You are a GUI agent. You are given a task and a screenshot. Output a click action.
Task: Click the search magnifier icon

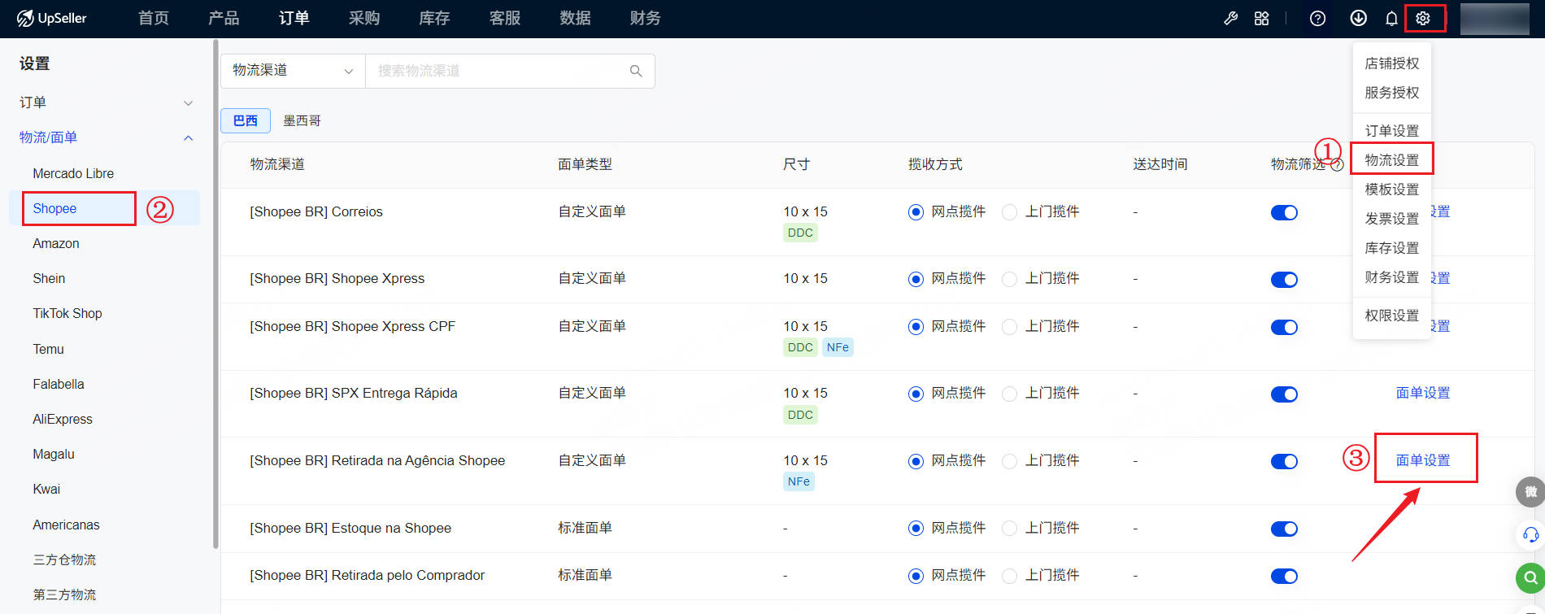click(636, 71)
